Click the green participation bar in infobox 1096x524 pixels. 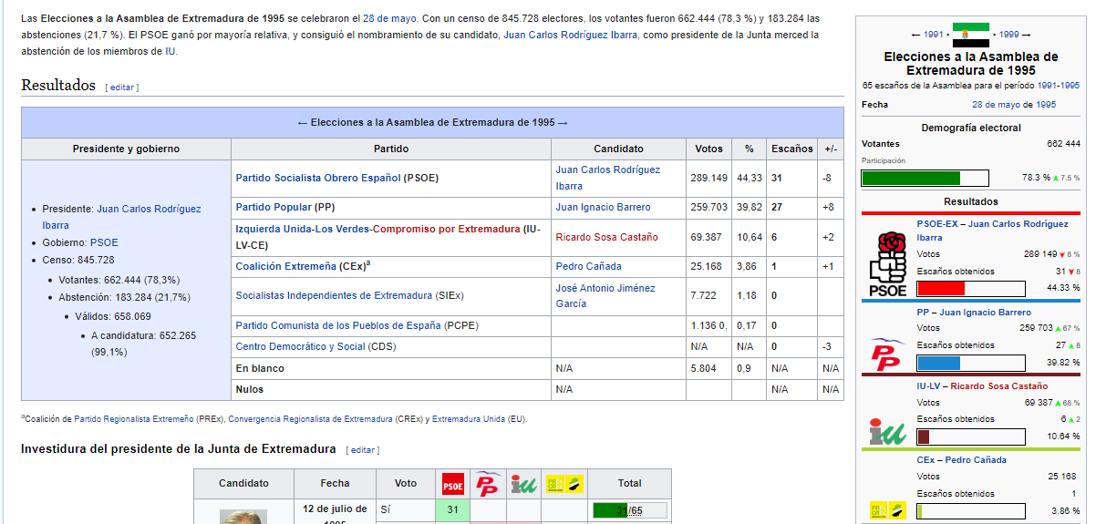coord(911,178)
